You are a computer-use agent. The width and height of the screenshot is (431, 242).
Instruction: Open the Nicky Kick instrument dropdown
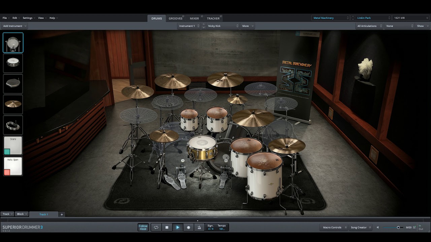pos(223,26)
